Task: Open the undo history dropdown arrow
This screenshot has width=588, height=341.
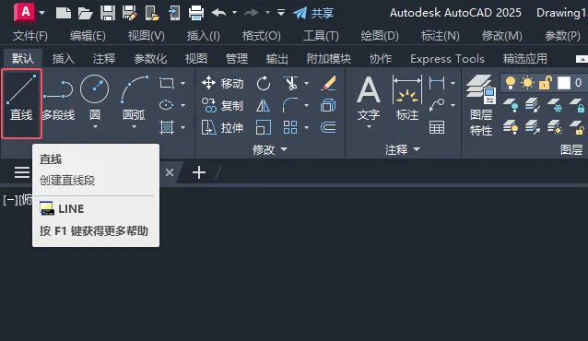Action: click(x=234, y=13)
